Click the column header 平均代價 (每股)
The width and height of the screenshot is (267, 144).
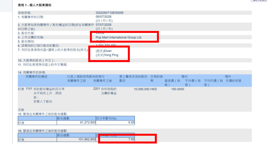coord(213,83)
